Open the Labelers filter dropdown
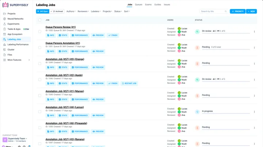 96,11
